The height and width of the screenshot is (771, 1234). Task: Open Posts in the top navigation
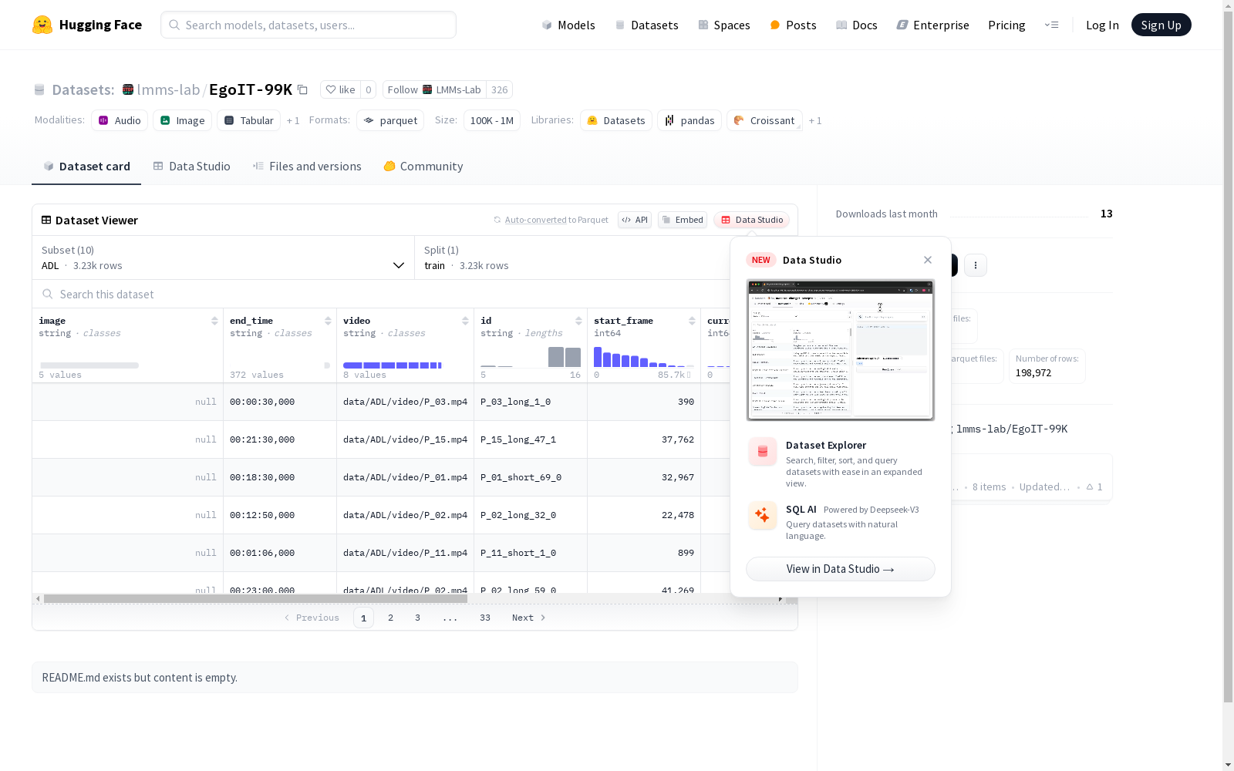(x=793, y=25)
